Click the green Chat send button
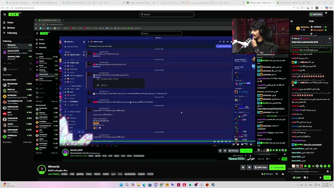Viewport: 334px width, 188px height. [327, 178]
